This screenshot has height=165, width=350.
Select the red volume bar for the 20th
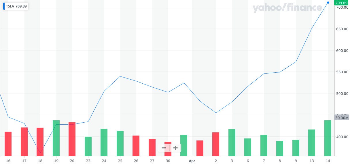(72, 139)
